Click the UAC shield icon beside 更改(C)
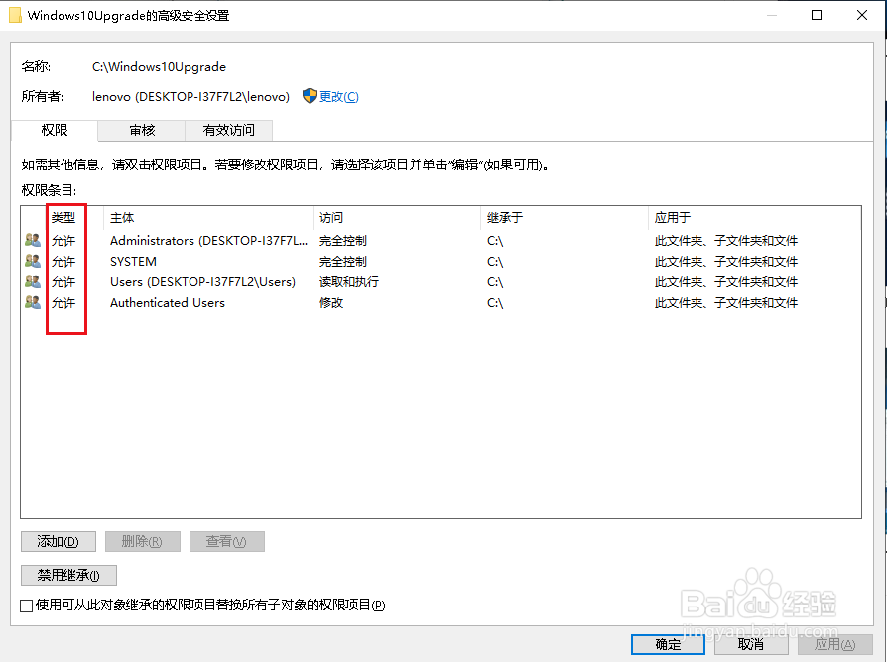The height and width of the screenshot is (662, 887). (308, 96)
